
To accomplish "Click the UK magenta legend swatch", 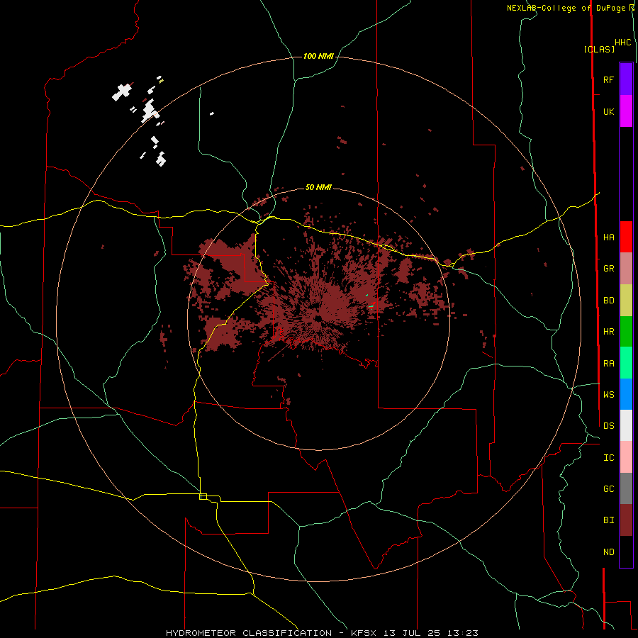I will point(626,111).
